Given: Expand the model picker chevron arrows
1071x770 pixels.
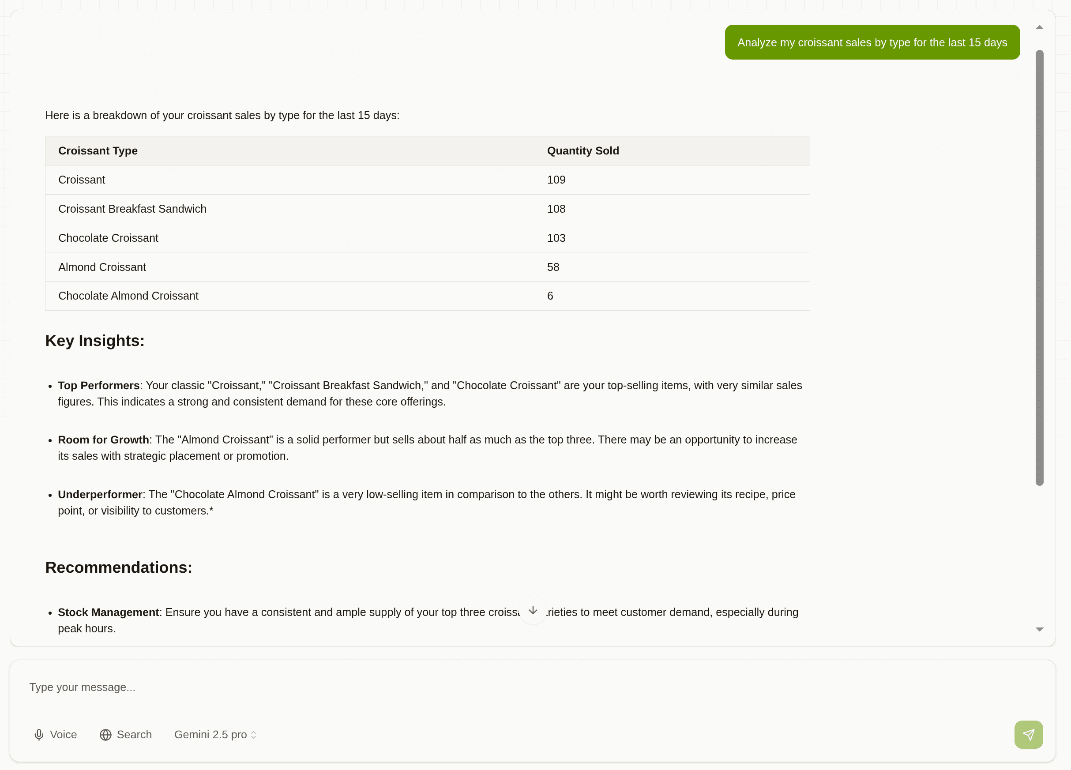Looking at the screenshot, I should [253, 735].
